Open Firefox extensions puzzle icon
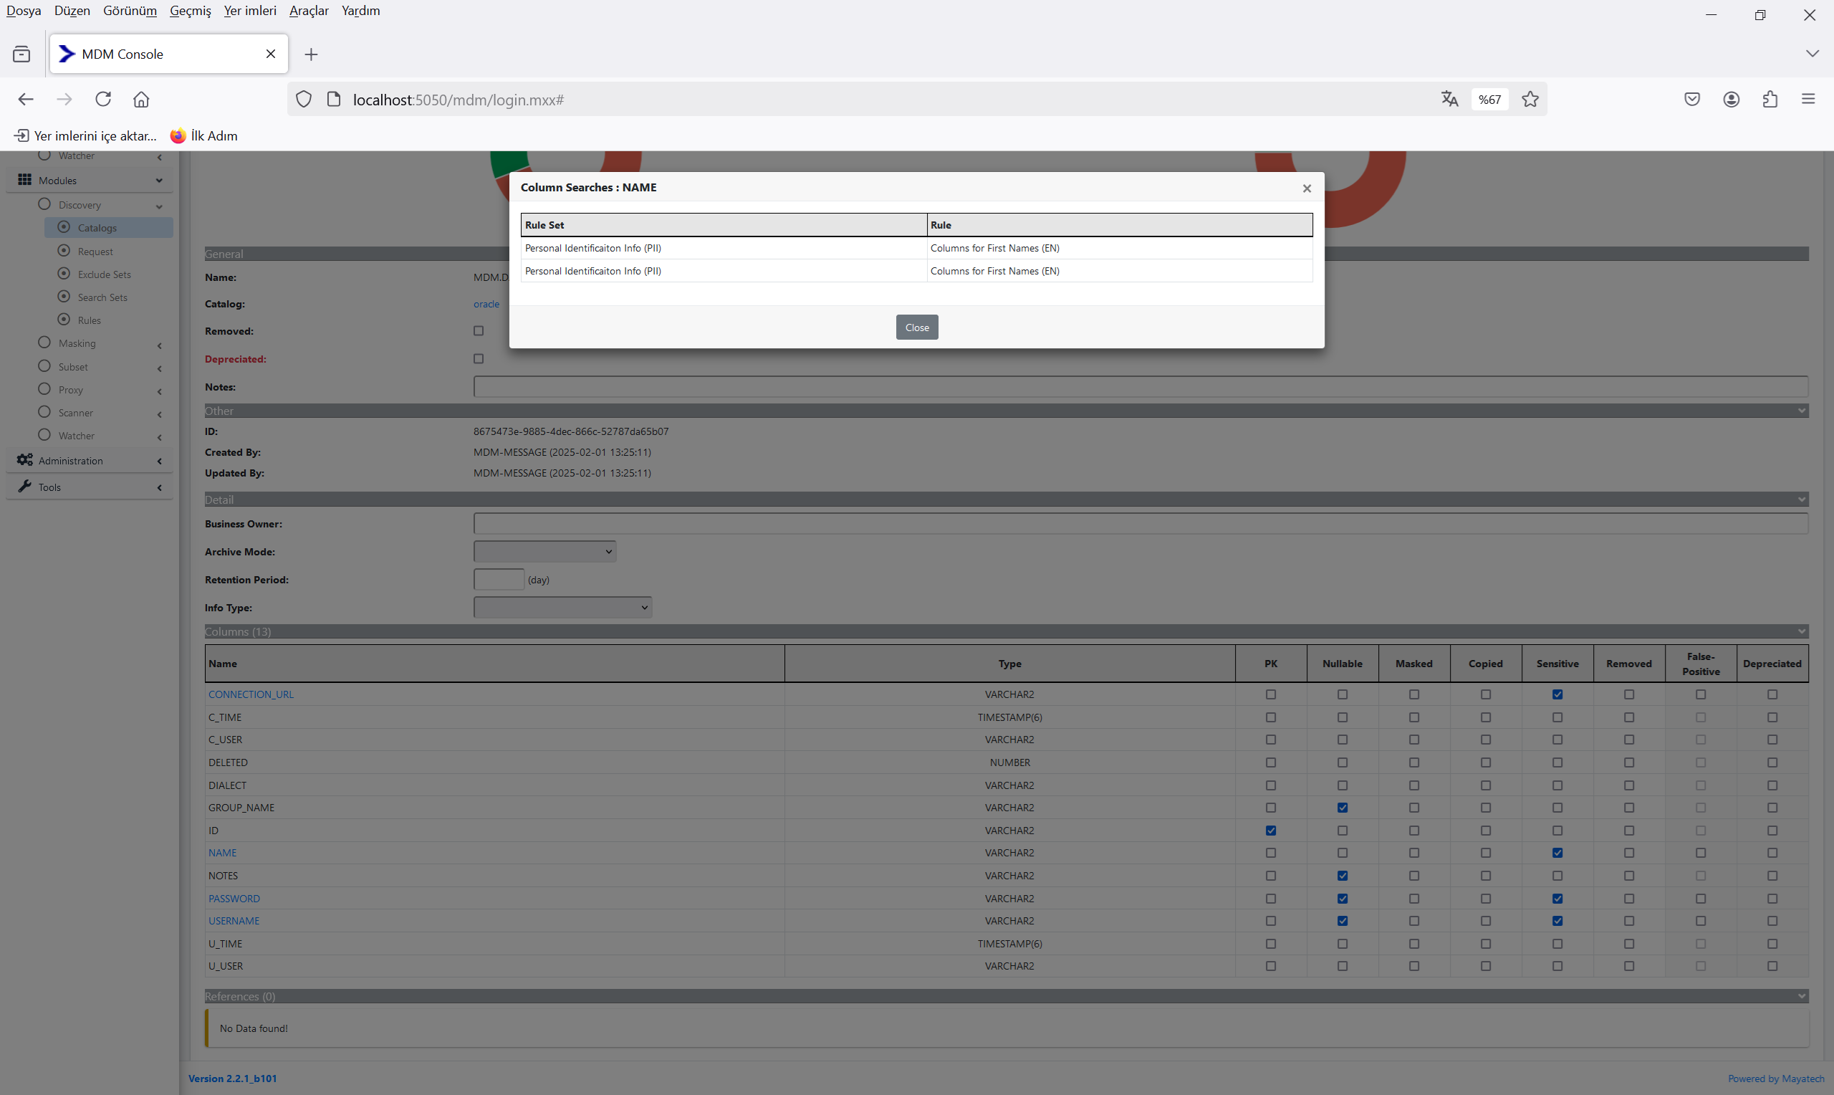This screenshot has height=1095, width=1834. 1770,99
